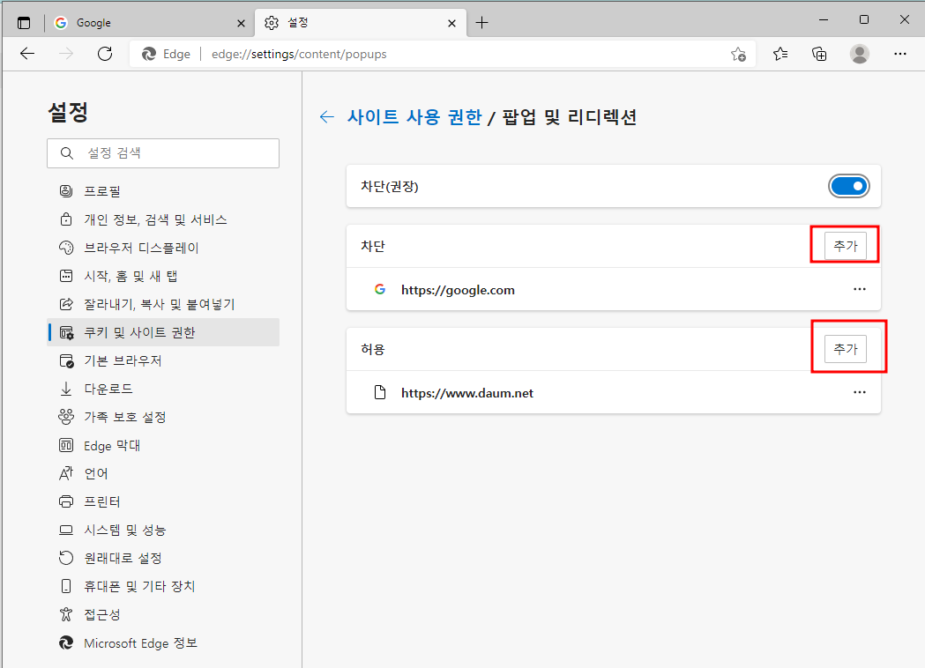Open more options for https://google.com entry
Image resolution: width=925 pixels, height=668 pixels.
tap(860, 288)
